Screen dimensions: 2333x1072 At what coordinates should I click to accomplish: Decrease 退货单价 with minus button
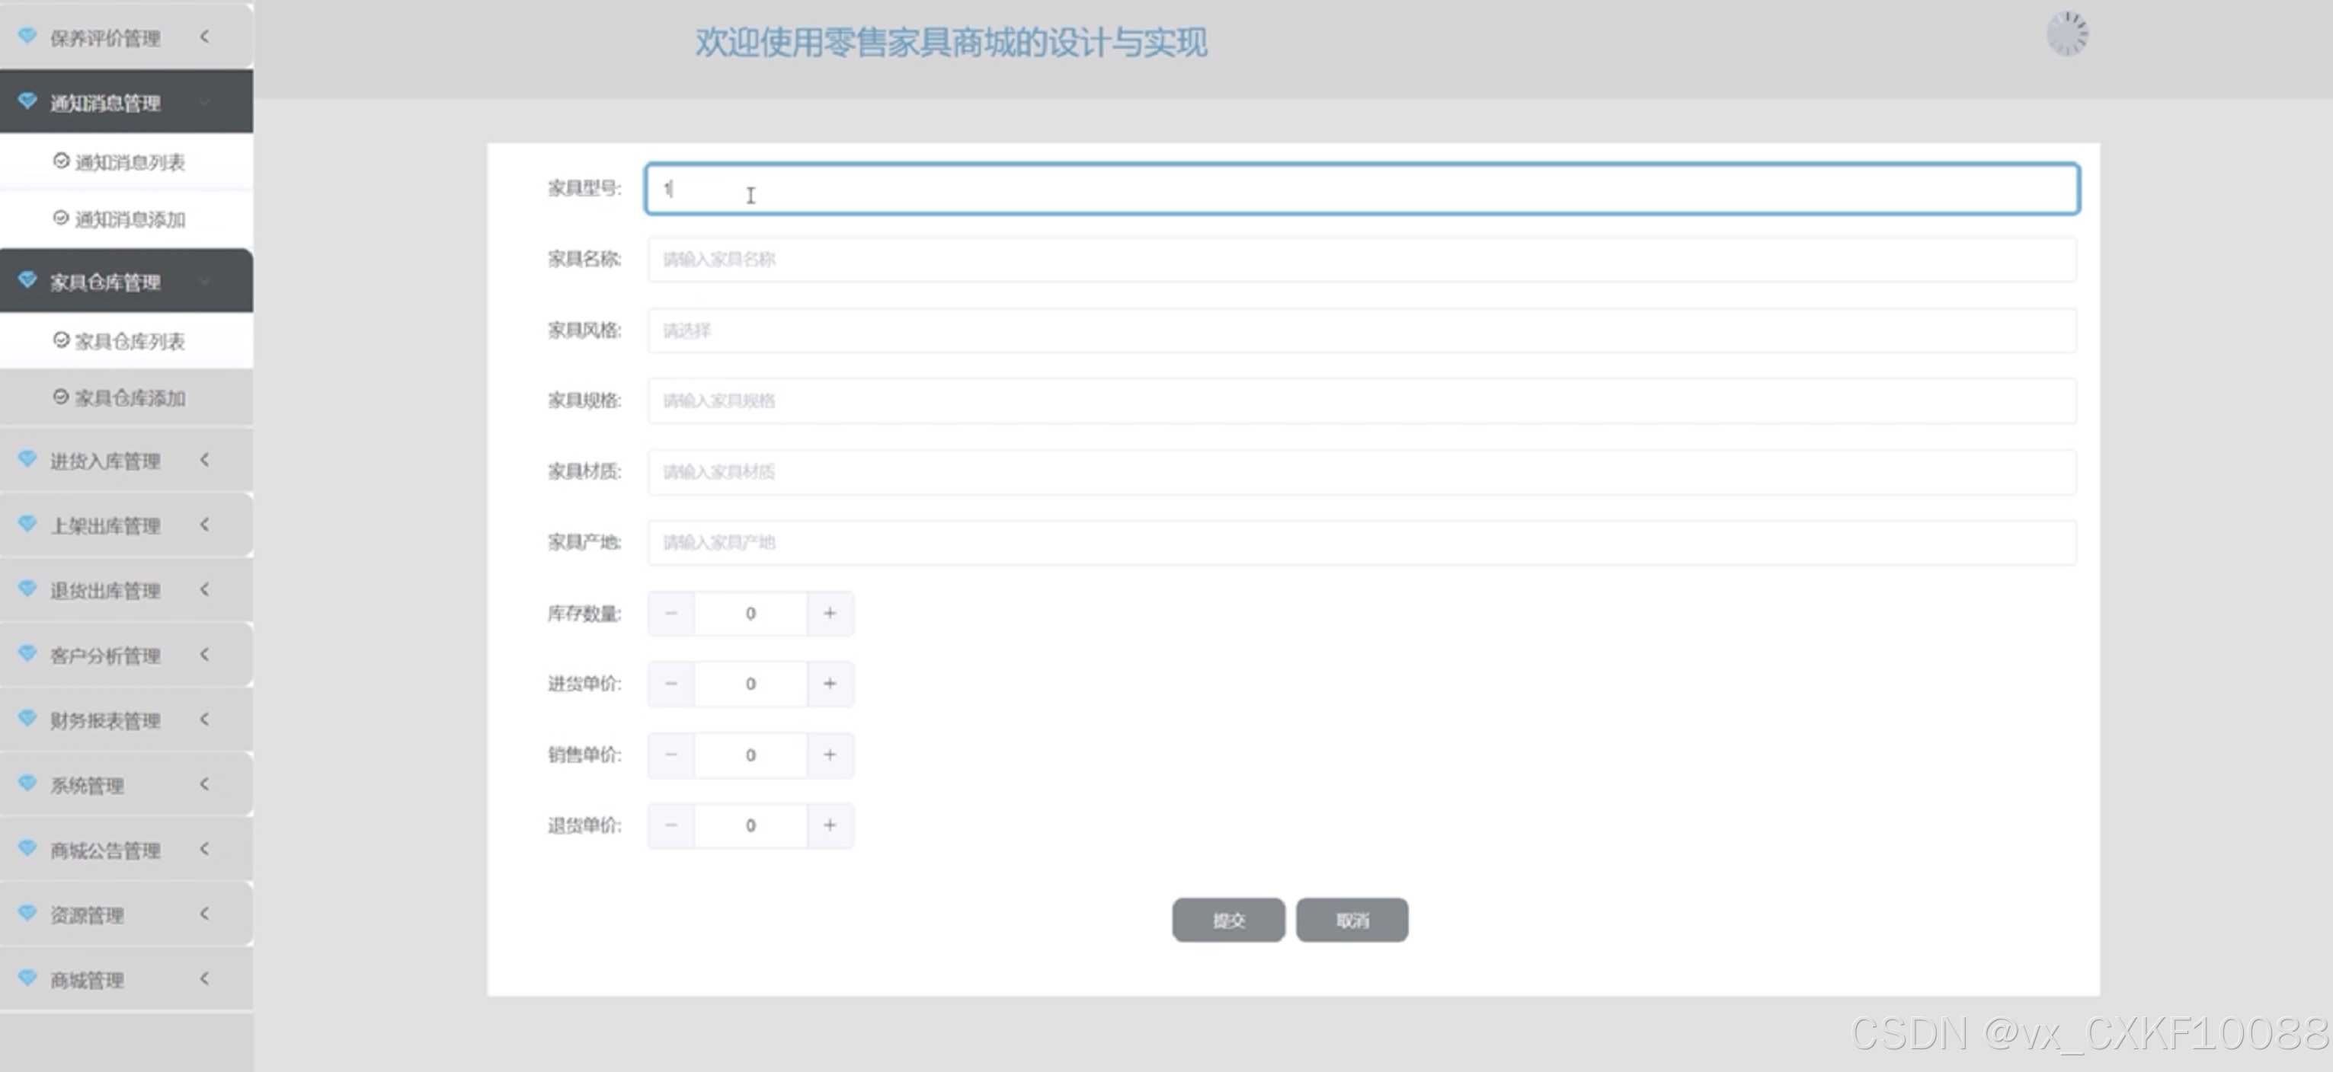[x=671, y=825]
